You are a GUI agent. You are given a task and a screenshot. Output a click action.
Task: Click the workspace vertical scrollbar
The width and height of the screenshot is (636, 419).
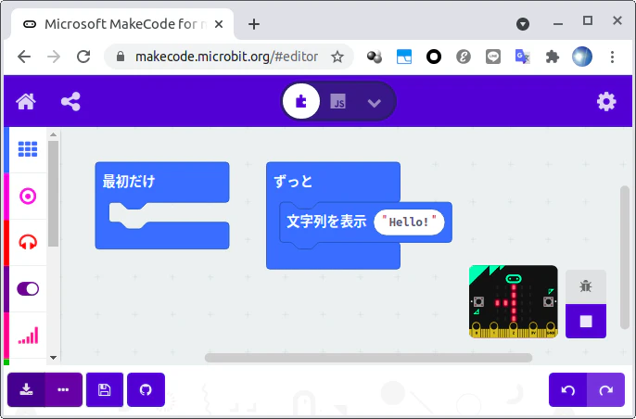(625, 257)
